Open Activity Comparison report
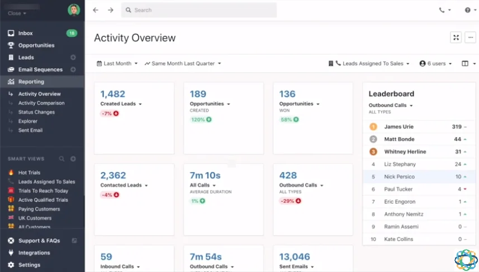 (x=41, y=103)
